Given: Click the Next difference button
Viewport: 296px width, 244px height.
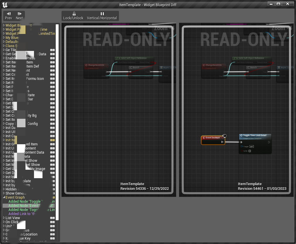Looking at the screenshot, I should tap(19, 16).
